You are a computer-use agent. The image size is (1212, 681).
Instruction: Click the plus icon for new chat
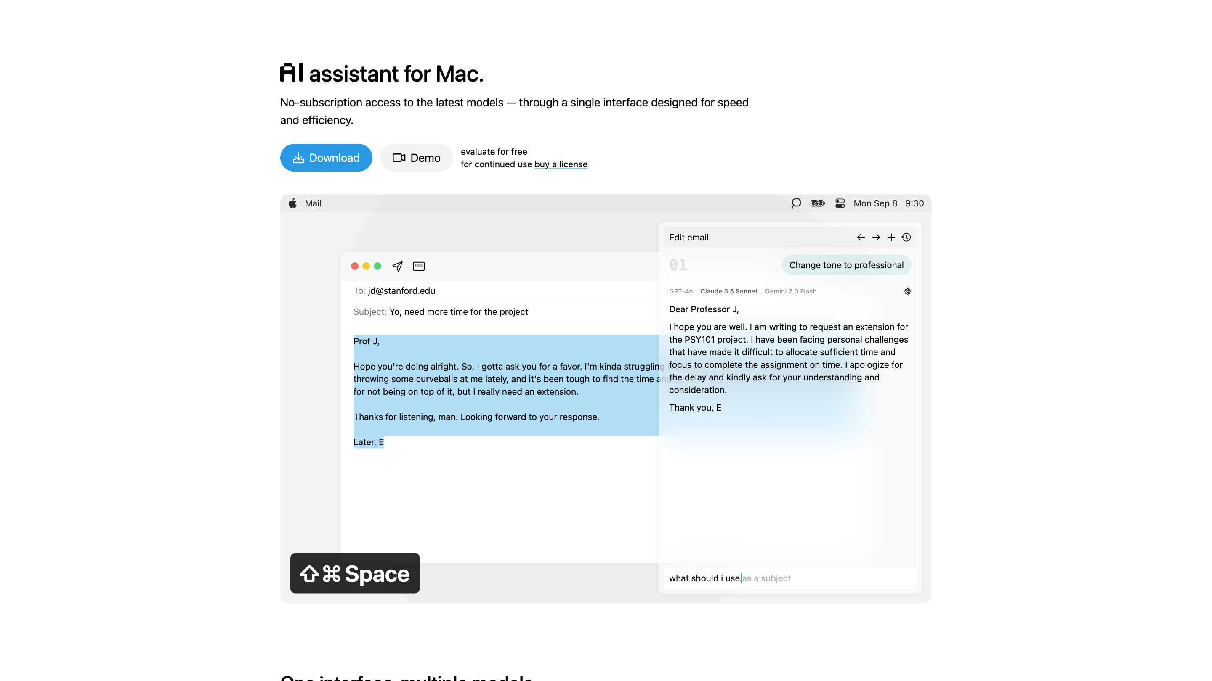(x=891, y=238)
